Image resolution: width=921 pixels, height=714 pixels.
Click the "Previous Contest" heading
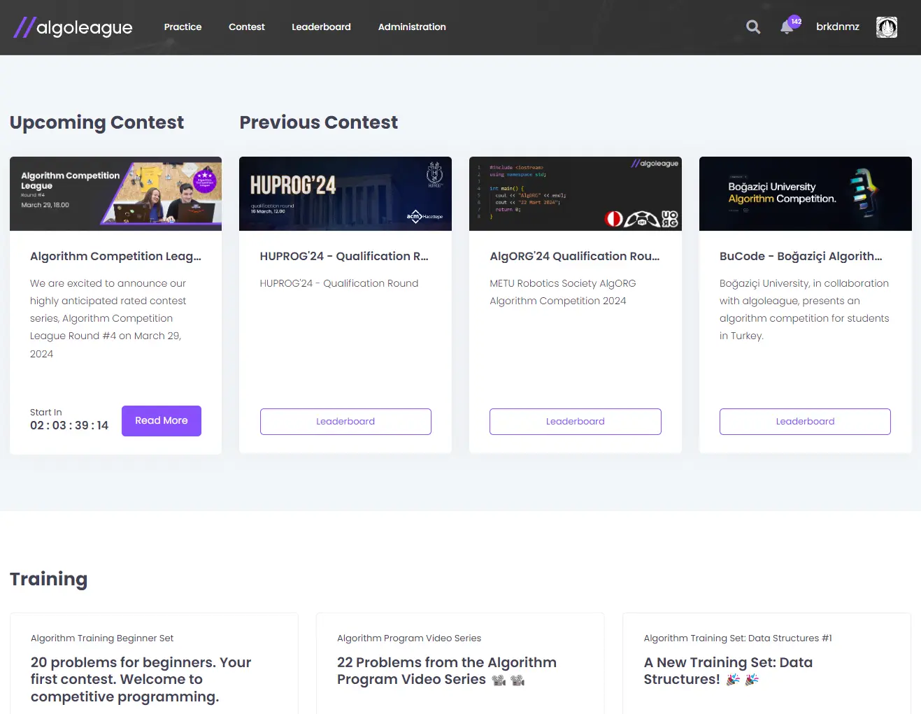tap(319, 122)
